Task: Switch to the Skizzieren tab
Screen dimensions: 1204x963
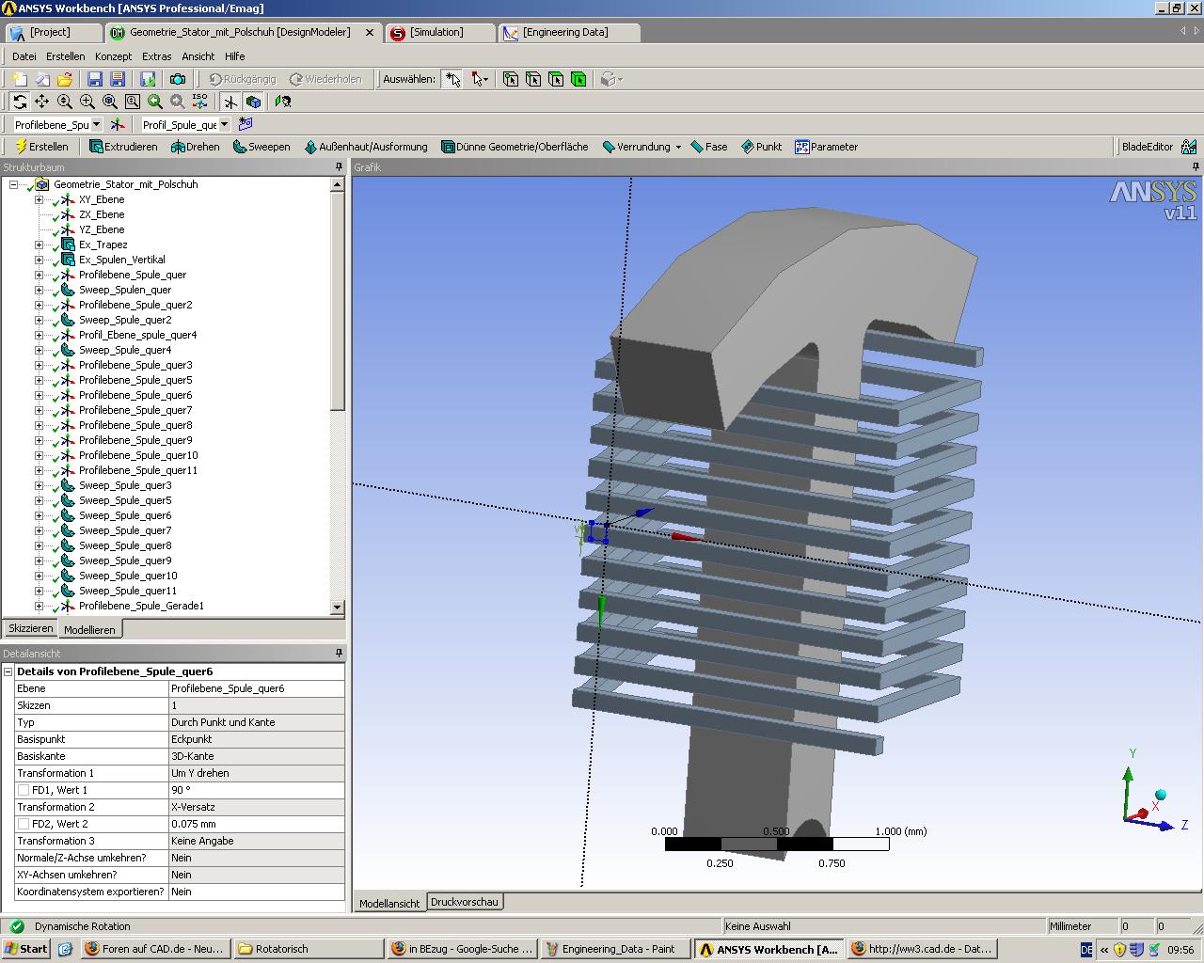Action: 30,628
